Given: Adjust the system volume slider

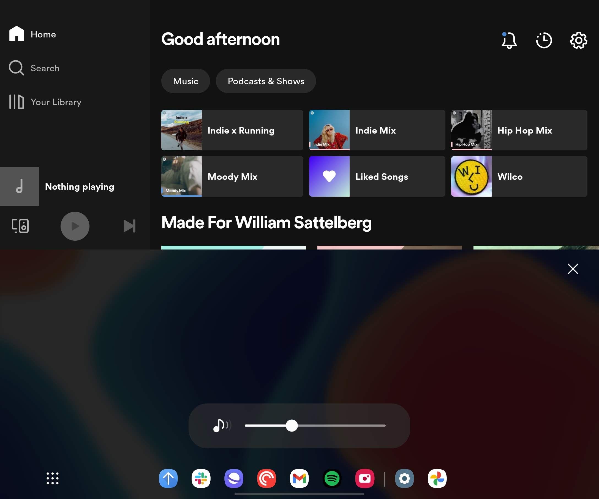Looking at the screenshot, I should click(292, 426).
